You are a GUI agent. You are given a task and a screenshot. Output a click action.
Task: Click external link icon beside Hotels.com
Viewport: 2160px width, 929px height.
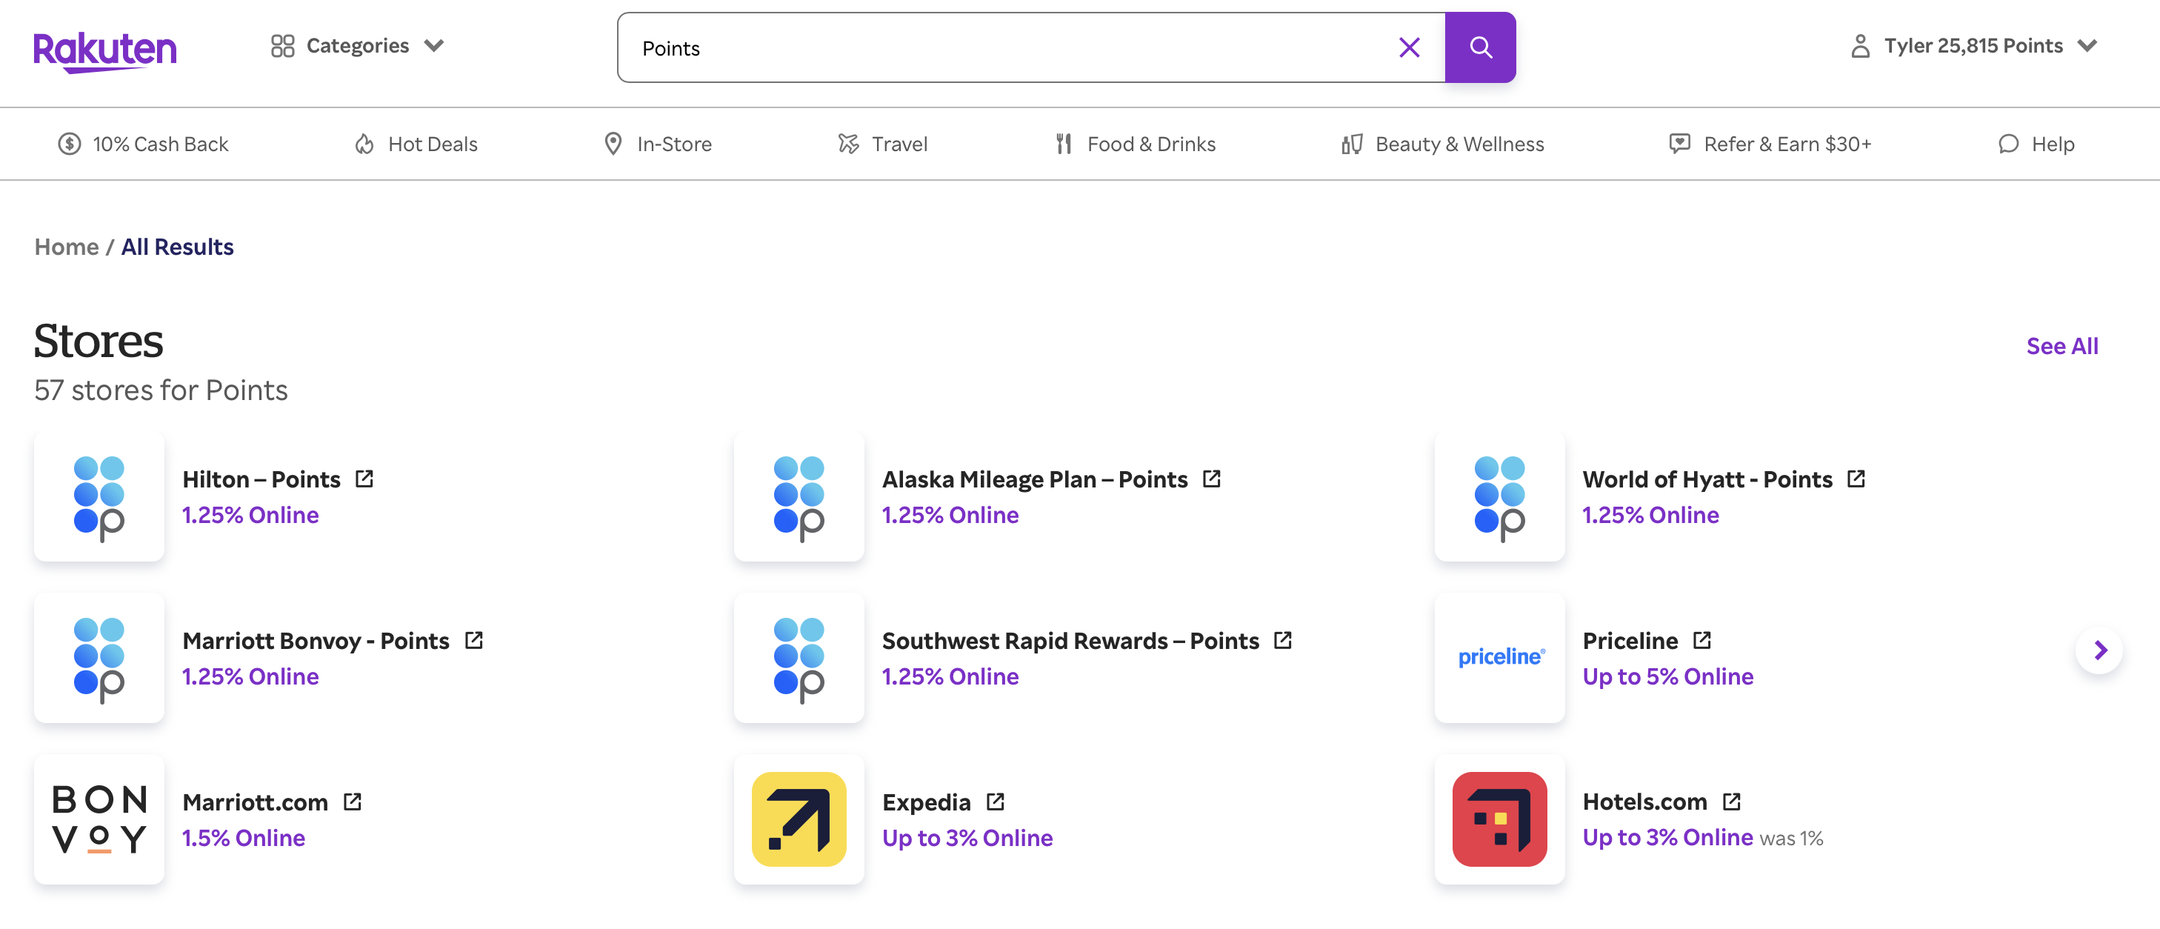[1732, 802]
